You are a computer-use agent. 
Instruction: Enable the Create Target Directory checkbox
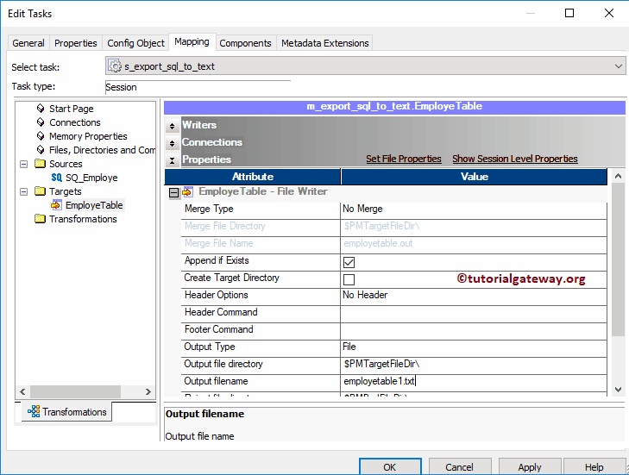click(x=349, y=279)
